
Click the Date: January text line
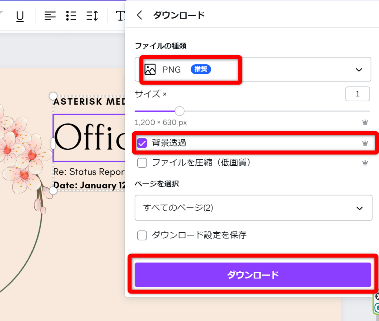[89, 185]
